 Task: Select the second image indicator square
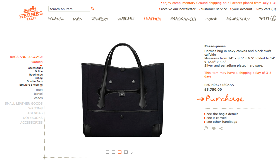[x=114, y=152]
